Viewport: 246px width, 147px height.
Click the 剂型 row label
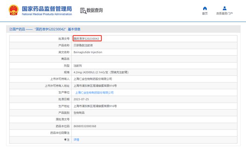click(x=67, y=66)
